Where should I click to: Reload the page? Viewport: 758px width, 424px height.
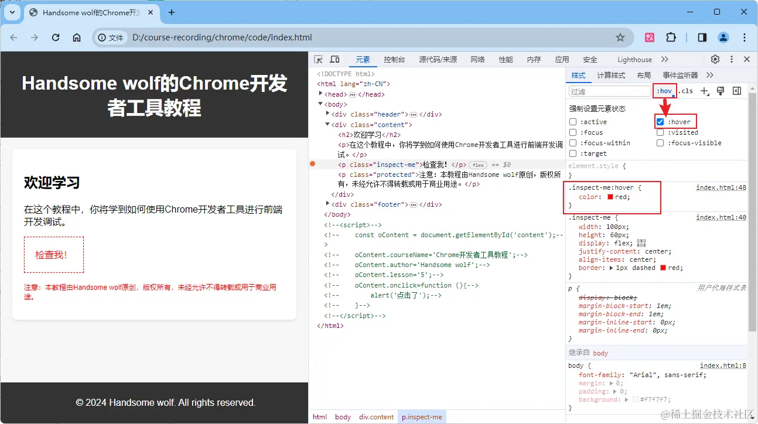[56, 37]
